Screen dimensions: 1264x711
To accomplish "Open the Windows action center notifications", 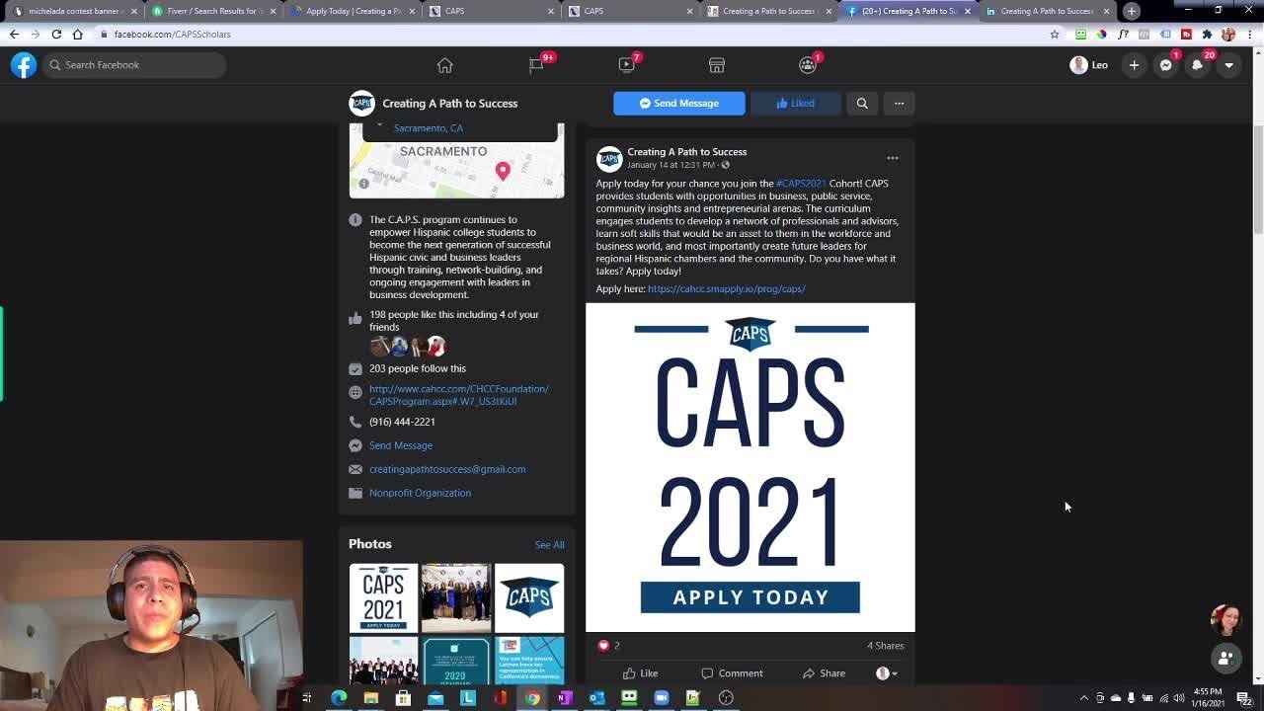I will (x=1244, y=698).
